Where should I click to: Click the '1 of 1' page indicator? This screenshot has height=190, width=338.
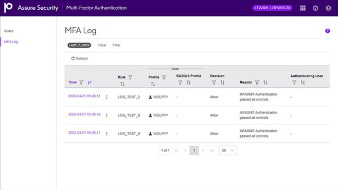[x=165, y=150]
